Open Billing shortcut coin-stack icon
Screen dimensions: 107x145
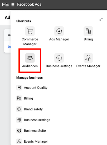point(88,31)
